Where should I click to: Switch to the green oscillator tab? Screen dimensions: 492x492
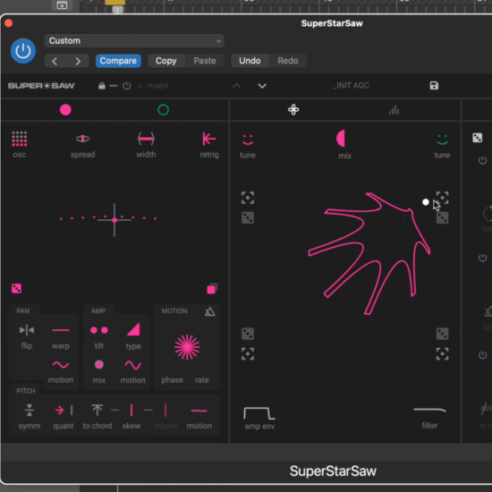point(163,110)
